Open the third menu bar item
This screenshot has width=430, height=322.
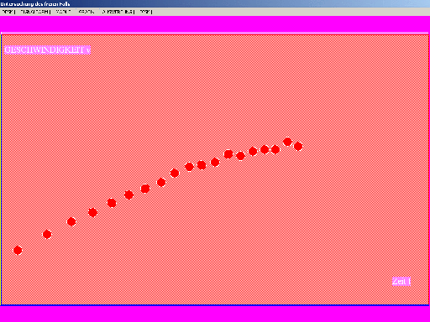coord(63,12)
